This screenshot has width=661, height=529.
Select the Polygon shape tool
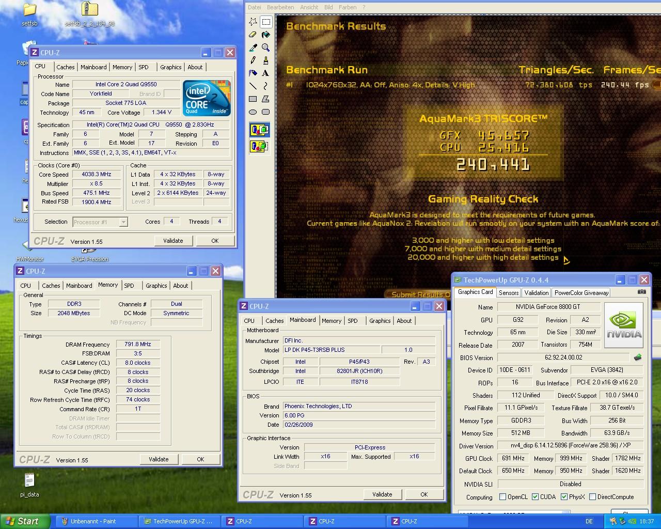266,99
